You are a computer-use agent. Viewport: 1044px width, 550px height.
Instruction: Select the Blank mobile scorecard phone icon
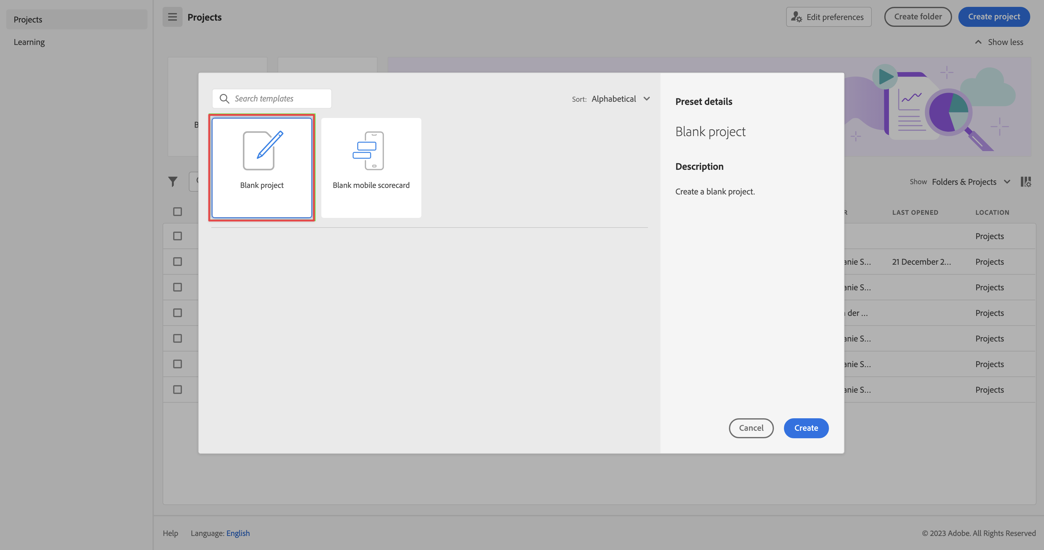(369, 150)
